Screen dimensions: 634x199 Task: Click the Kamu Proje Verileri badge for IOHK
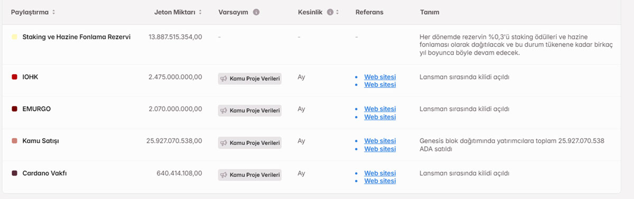coord(250,79)
